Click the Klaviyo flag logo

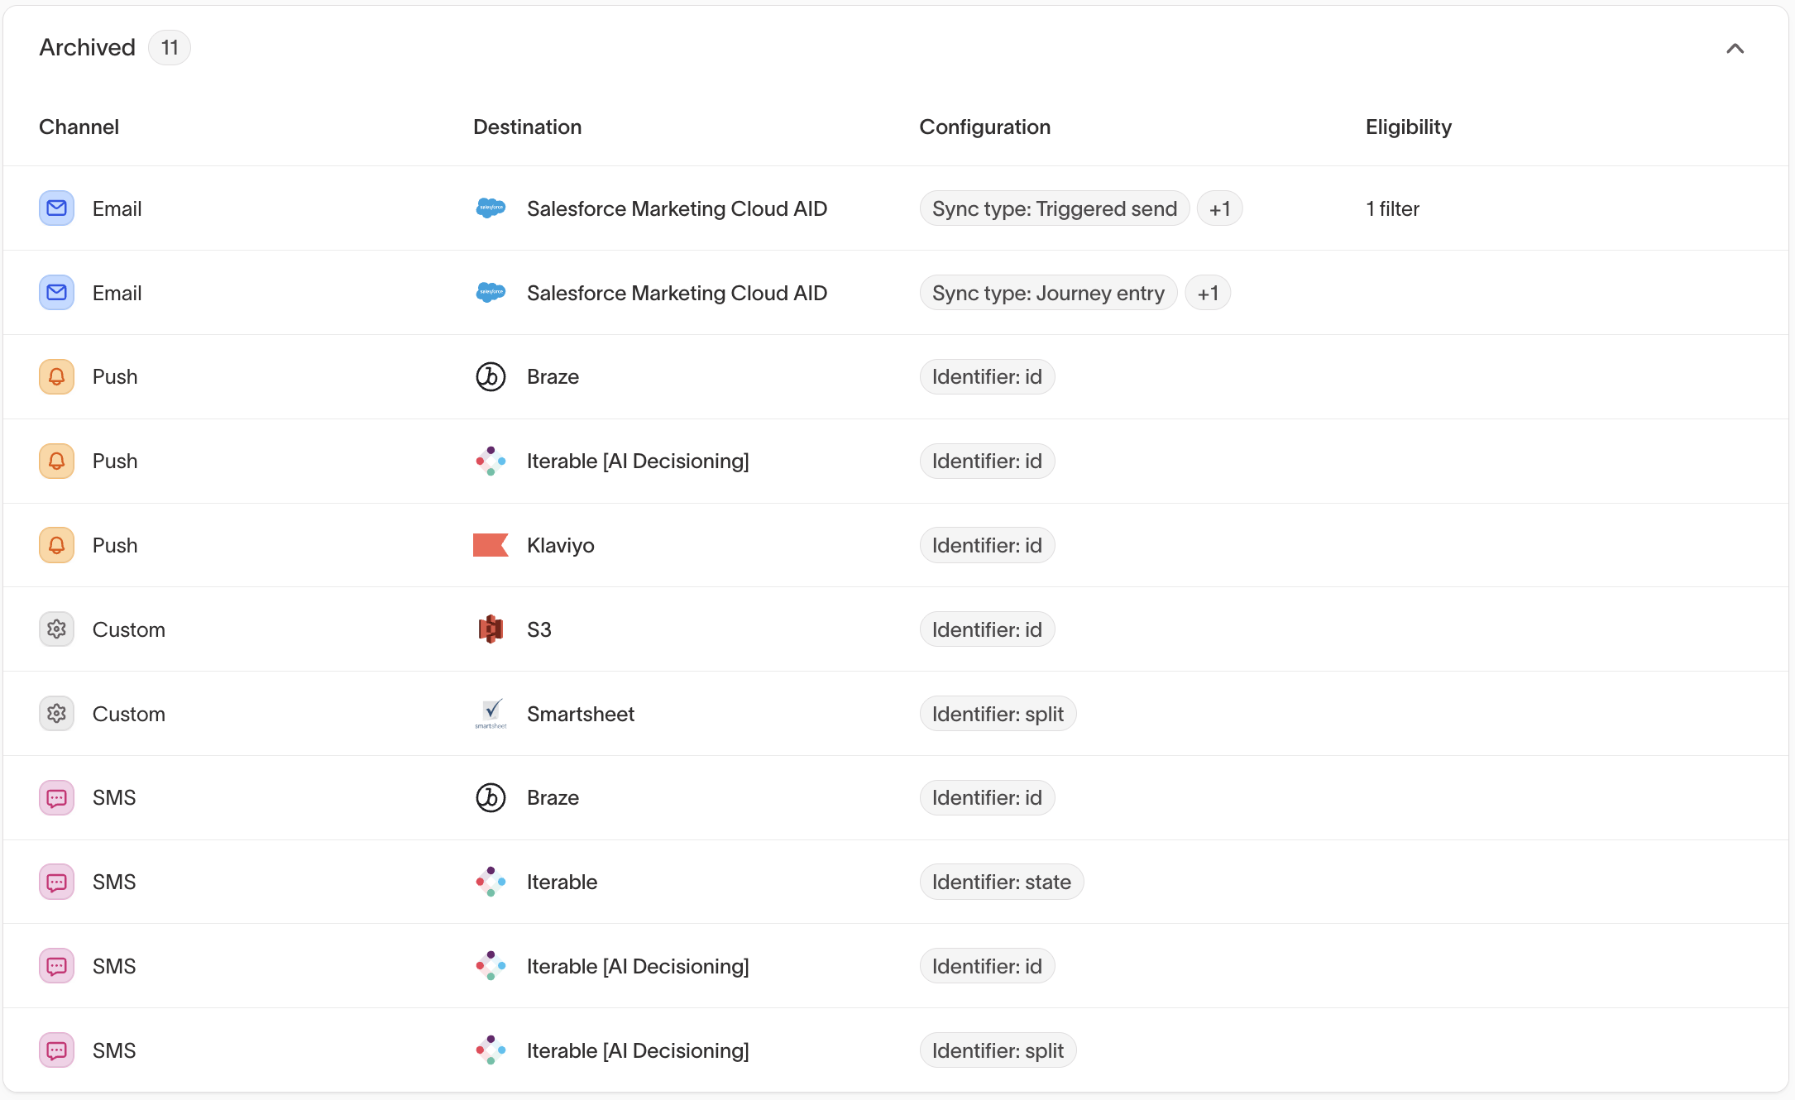[x=491, y=545]
